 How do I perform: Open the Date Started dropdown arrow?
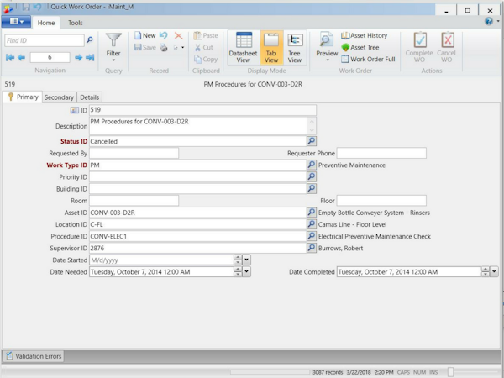click(x=246, y=260)
